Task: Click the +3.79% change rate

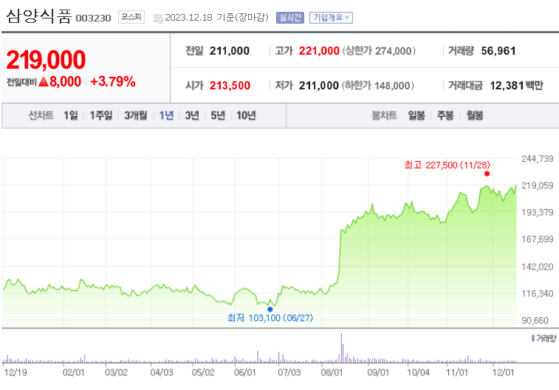Action: [x=113, y=82]
